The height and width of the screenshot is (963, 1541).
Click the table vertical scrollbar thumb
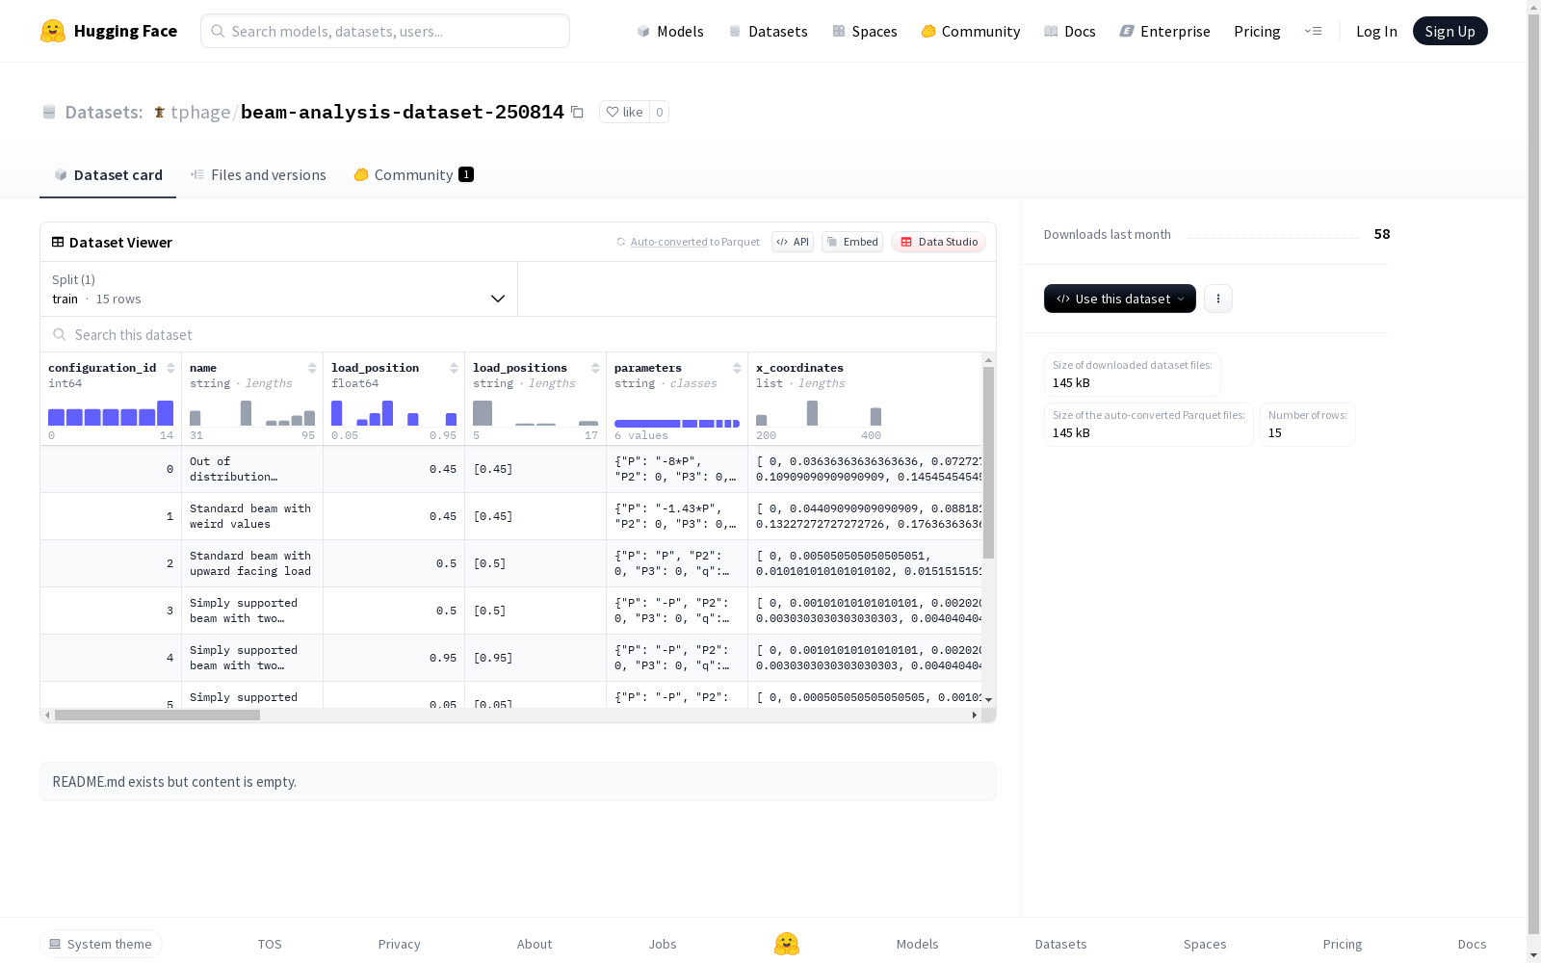click(988, 462)
